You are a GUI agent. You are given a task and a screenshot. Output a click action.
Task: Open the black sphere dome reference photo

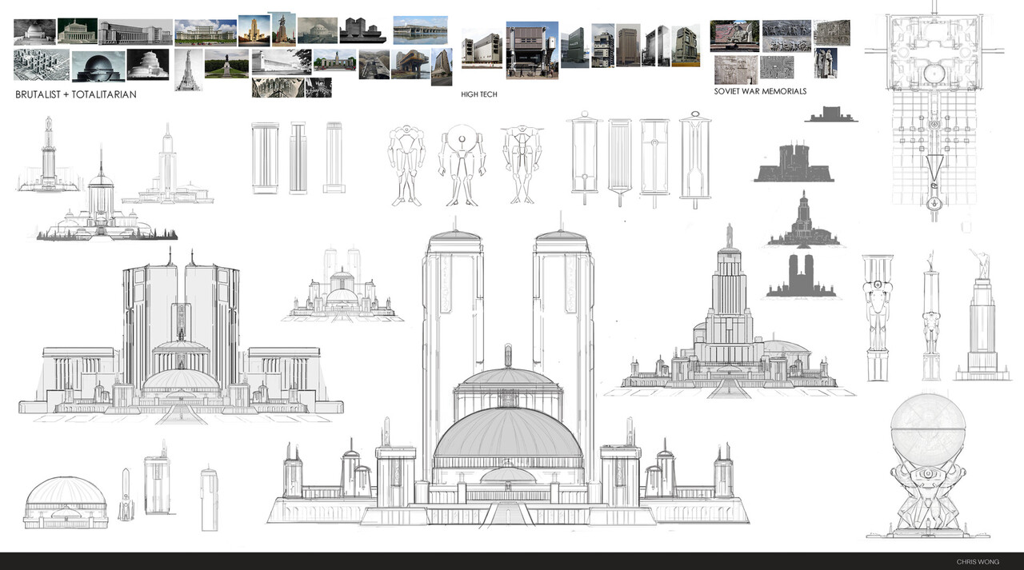coord(98,66)
